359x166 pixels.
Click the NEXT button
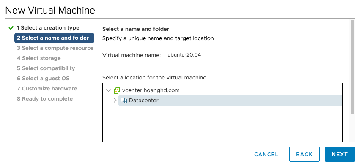click(340, 154)
